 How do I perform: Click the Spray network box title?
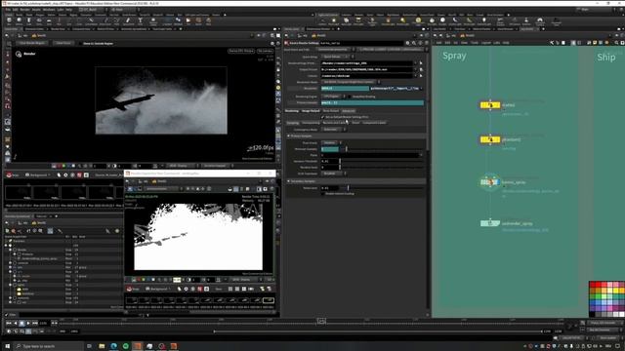454,56
